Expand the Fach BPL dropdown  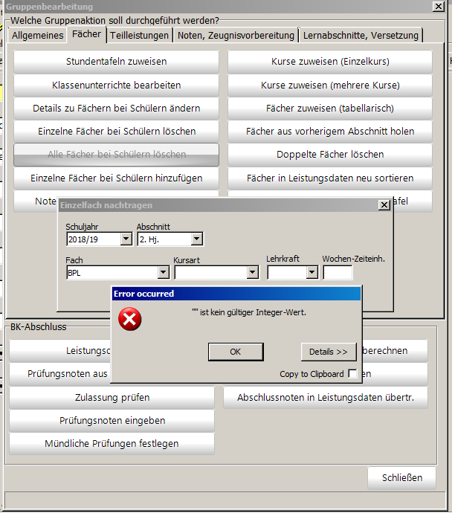[x=164, y=272]
